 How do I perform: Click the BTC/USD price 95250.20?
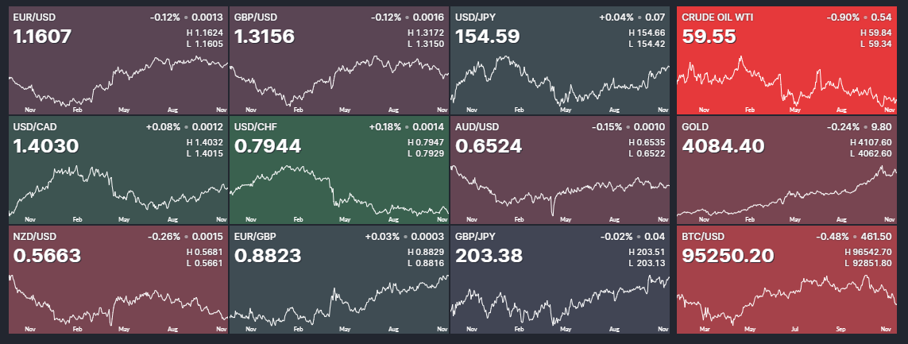pos(728,256)
